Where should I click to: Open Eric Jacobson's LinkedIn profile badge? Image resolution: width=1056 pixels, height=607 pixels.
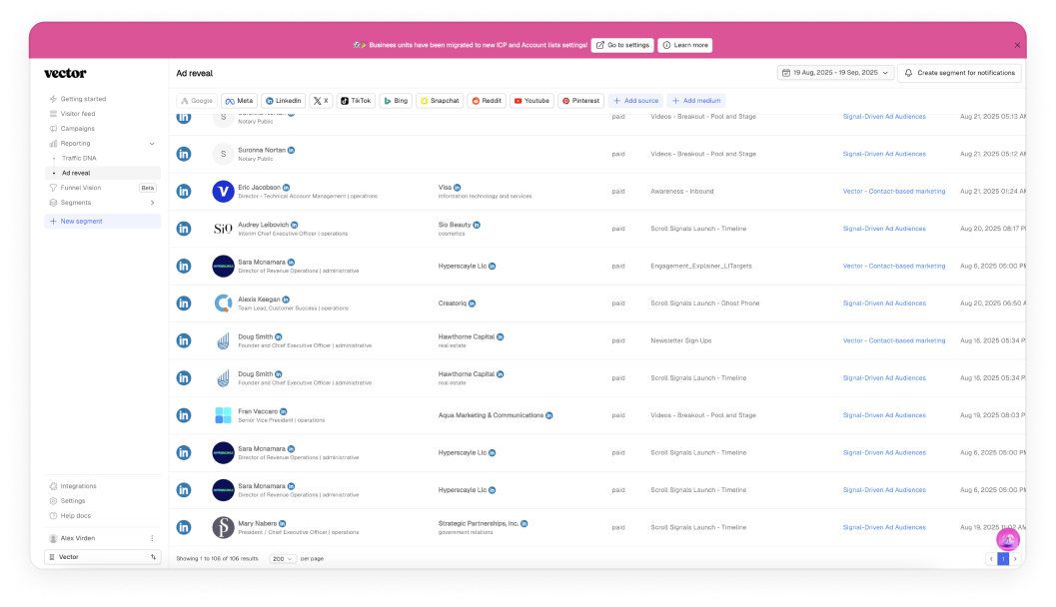[x=286, y=188]
